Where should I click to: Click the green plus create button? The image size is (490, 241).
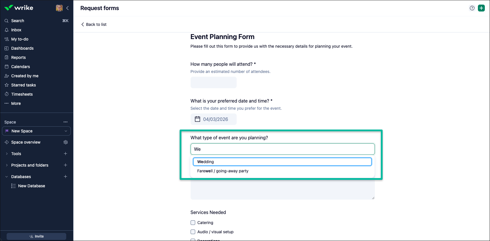(x=481, y=8)
